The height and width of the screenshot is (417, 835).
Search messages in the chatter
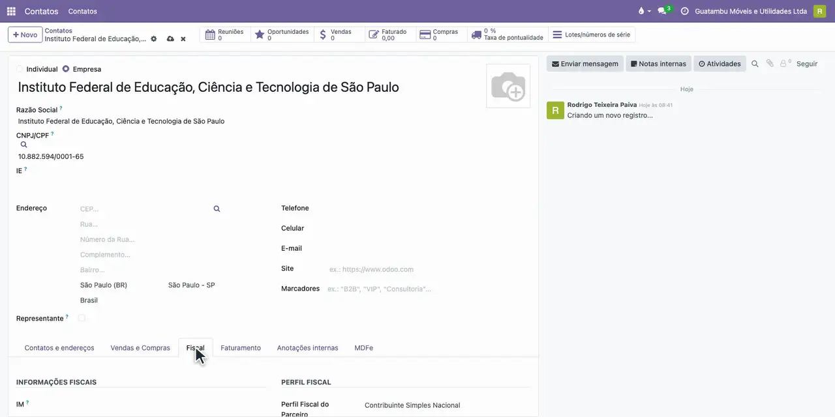(x=755, y=64)
